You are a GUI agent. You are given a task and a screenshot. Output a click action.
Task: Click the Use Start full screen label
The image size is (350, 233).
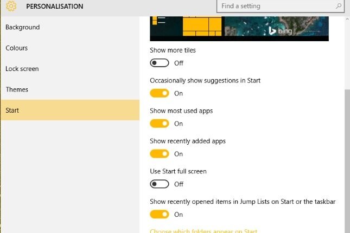pos(178,171)
